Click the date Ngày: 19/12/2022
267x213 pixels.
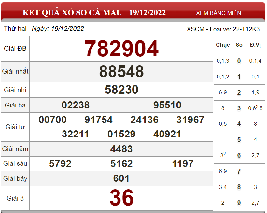pyautogui.click(x=58, y=29)
